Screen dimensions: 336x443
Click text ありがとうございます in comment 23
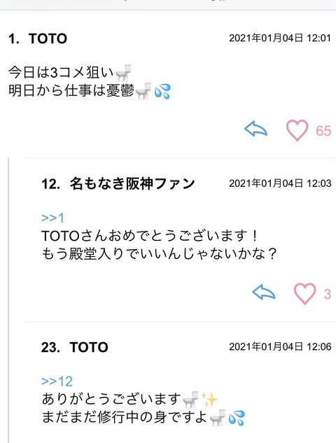[111, 399]
